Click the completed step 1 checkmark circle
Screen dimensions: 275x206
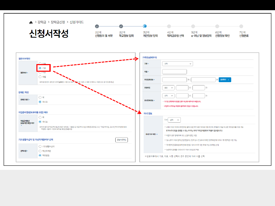click(x=97, y=26)
